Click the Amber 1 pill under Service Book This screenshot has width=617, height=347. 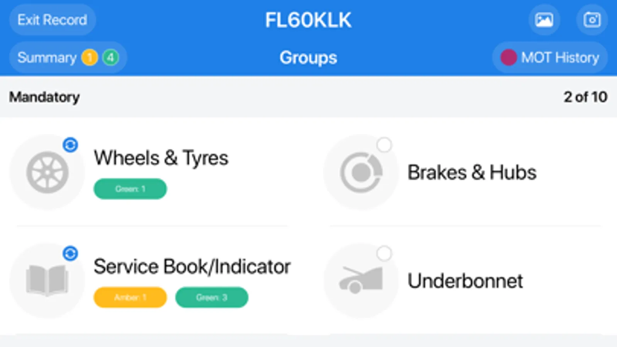130,297
